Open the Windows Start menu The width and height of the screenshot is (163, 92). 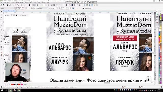click(2, 90)
